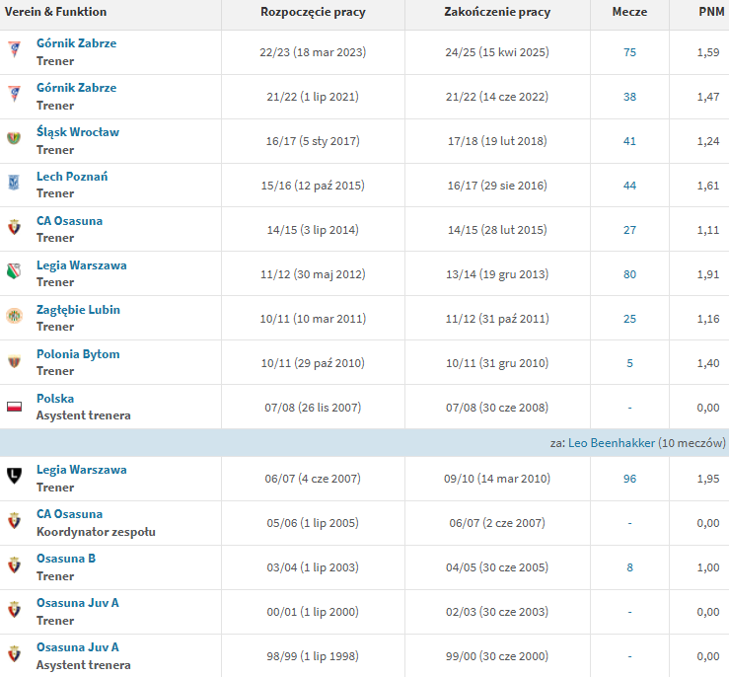Click the Mecze column header
Screen dimensions: 729x677
tap(629, 12)
